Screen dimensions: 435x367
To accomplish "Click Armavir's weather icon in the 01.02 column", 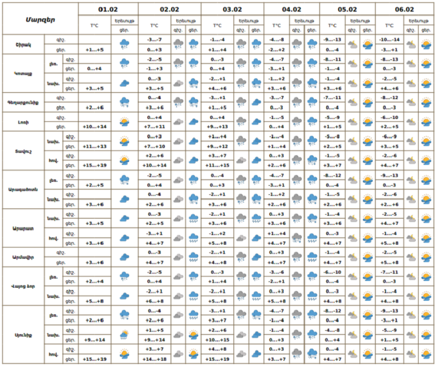I will (125, 257).
